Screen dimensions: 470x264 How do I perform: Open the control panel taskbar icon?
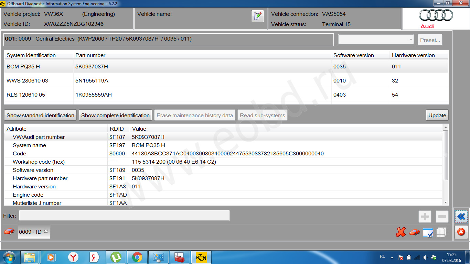159,257
